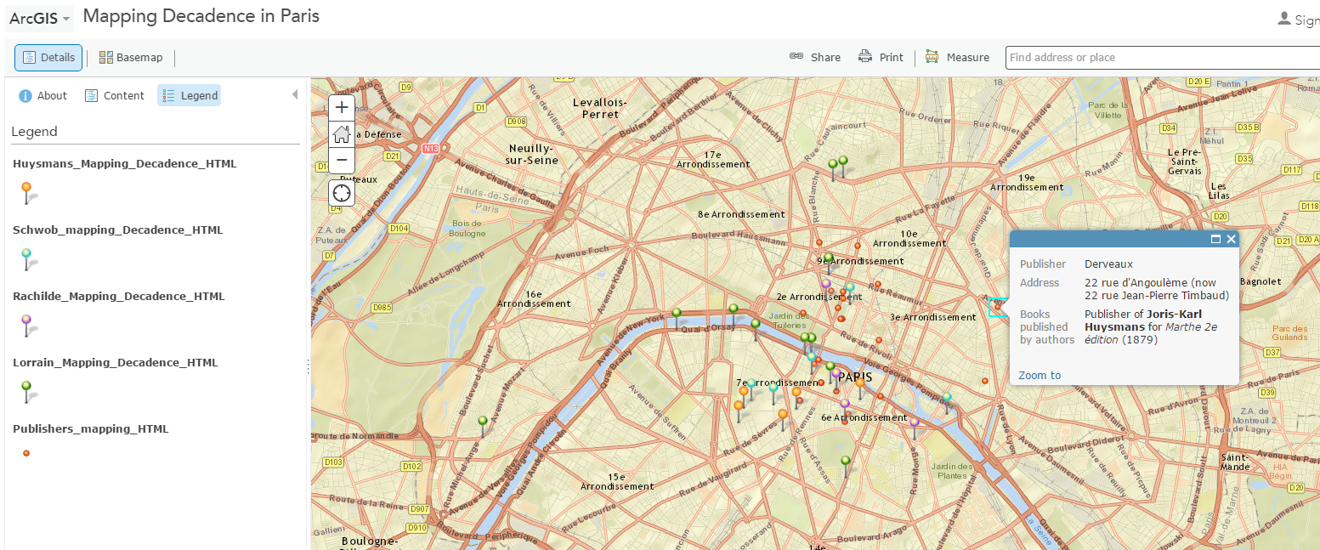Click the Find address or place field
Viewport: 1320px width, 550px height.
click(1161, 58)
